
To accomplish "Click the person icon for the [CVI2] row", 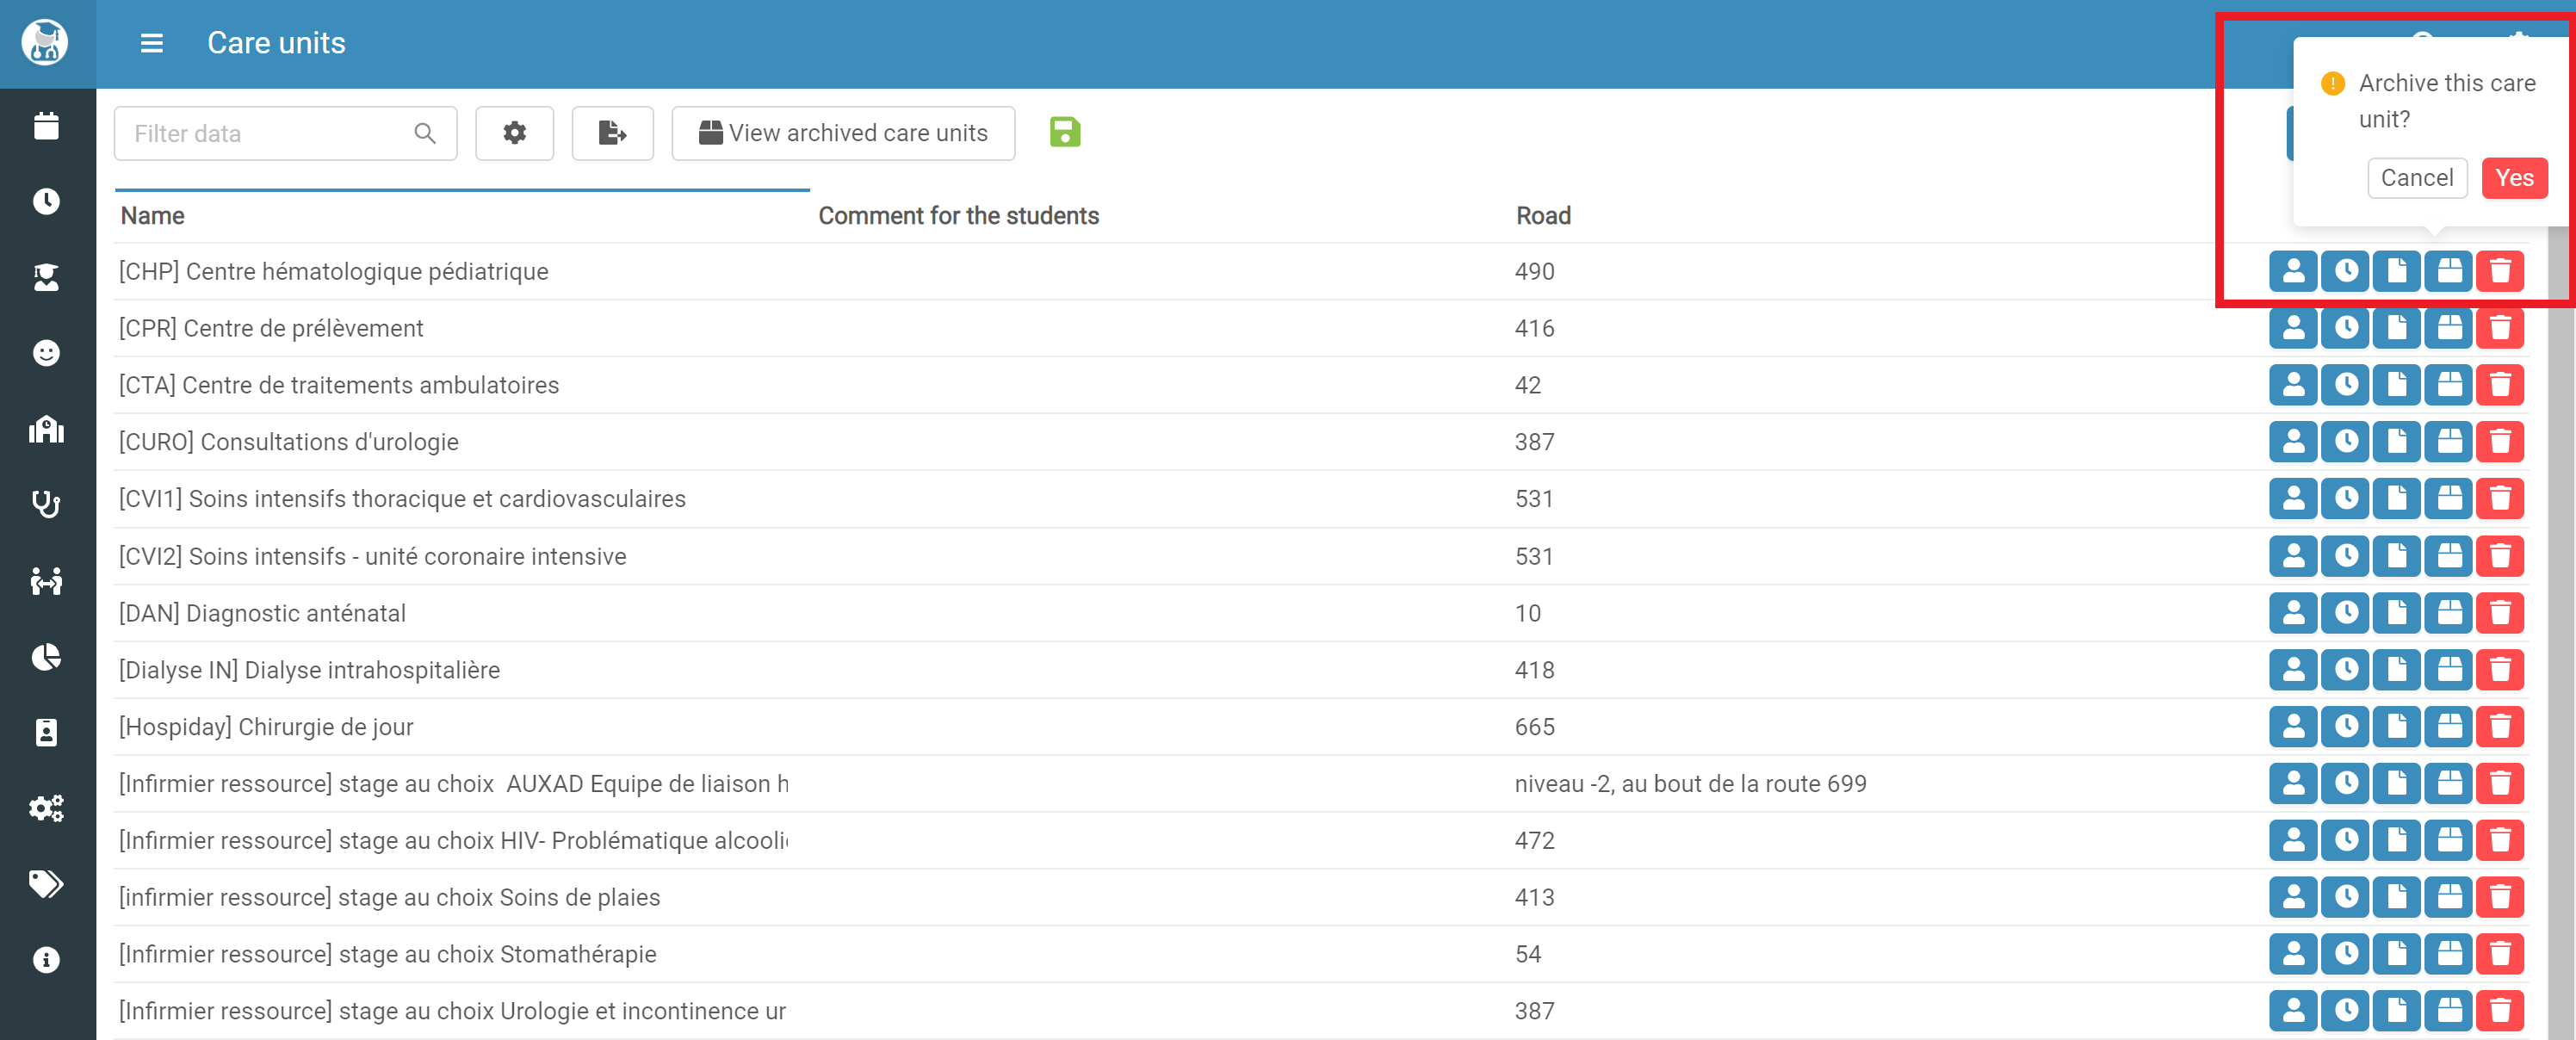I will 2293,556.
